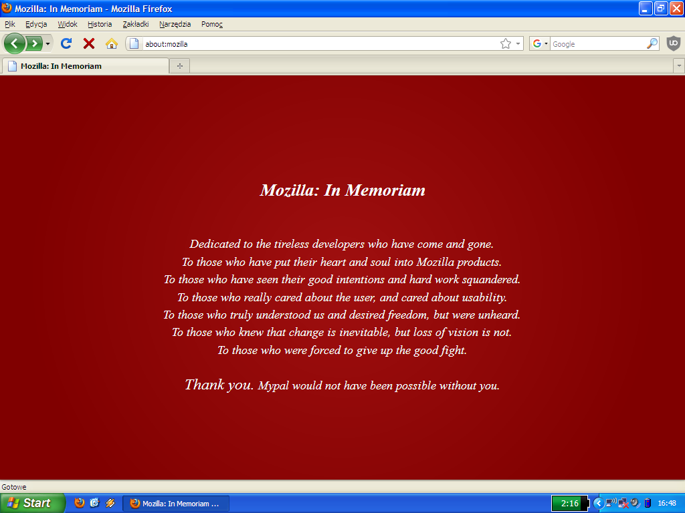
Task: Minimize the Firefox window
Action: (646, 8)
